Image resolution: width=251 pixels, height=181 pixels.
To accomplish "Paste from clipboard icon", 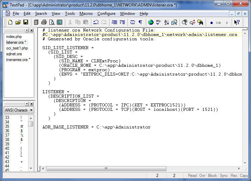I will click(x=86, y=22).
